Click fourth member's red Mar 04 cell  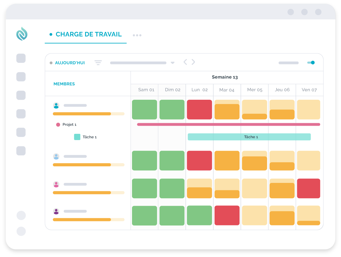(x=227, y=215)
